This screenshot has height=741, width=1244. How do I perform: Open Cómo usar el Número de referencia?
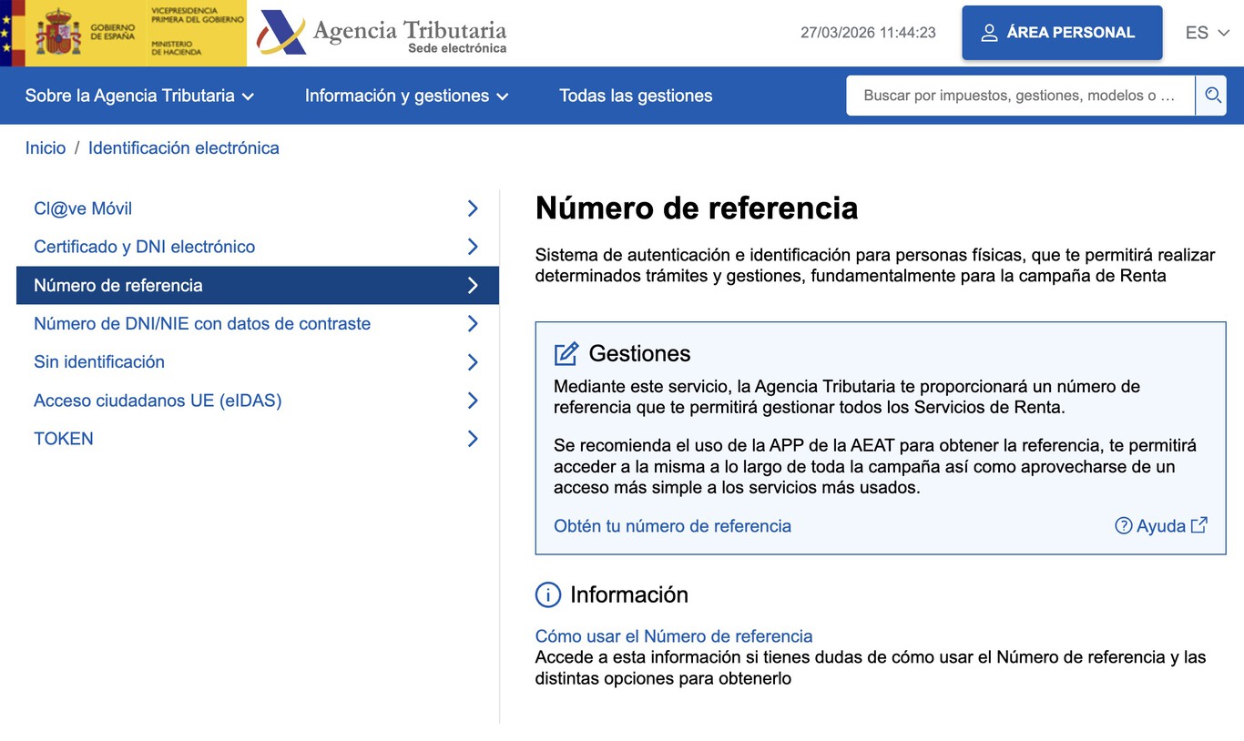coord(674,636)
